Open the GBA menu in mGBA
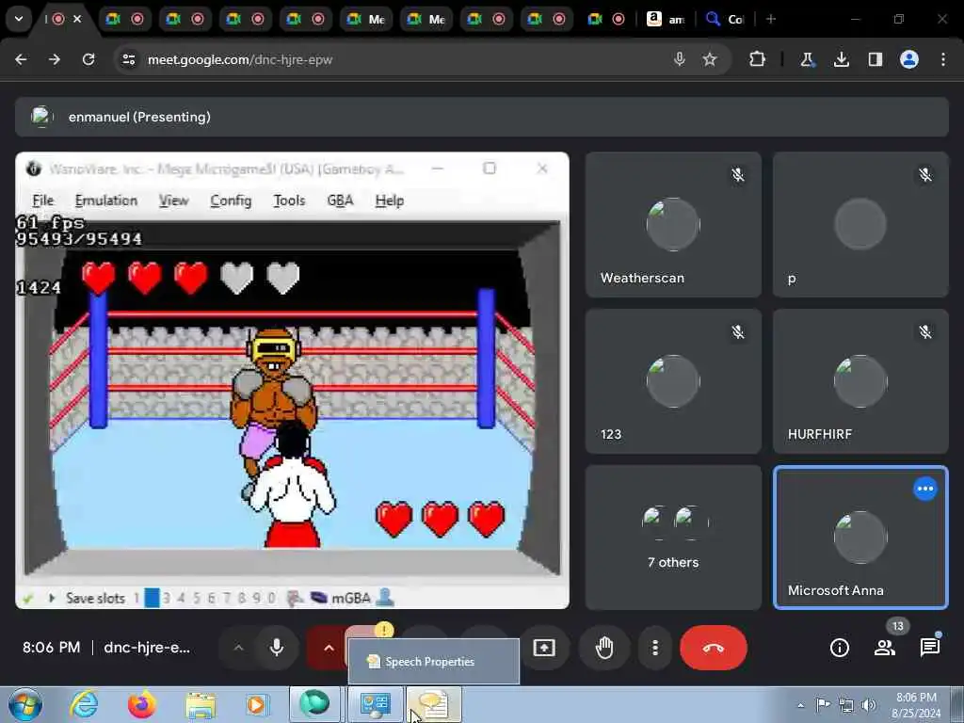Image resolution: width=964 pixels, height=723 pixels. (x=340, y=201)
